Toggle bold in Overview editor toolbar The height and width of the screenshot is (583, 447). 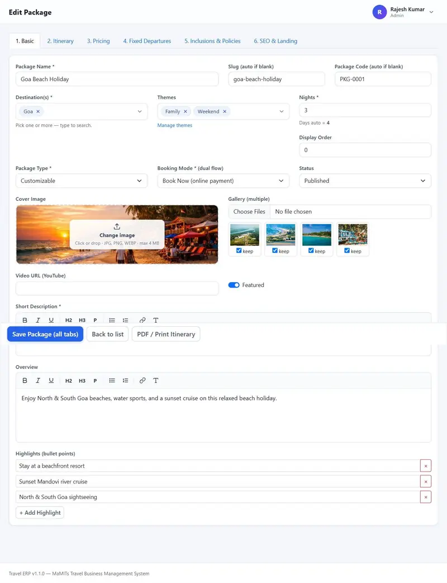click(x=25, y=380)
